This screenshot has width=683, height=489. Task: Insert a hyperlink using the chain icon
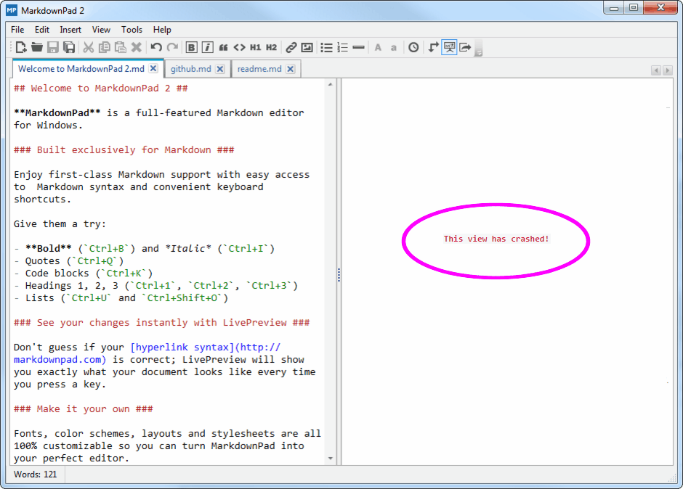(291, 47)
